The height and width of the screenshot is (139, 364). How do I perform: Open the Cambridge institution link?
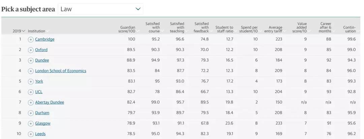point(44,39)
